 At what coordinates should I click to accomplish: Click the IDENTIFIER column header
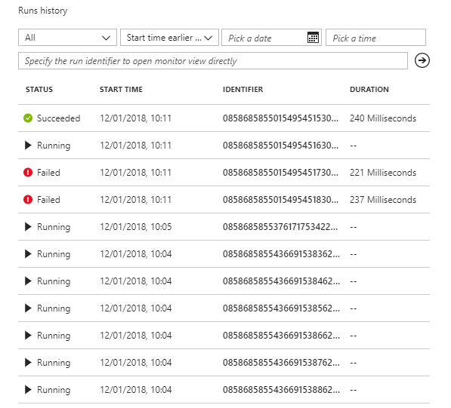[242, 89]
